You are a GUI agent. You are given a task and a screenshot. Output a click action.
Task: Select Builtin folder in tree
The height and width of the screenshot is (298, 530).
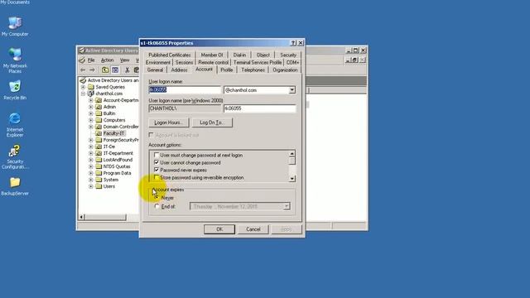(x=109, y=113)
